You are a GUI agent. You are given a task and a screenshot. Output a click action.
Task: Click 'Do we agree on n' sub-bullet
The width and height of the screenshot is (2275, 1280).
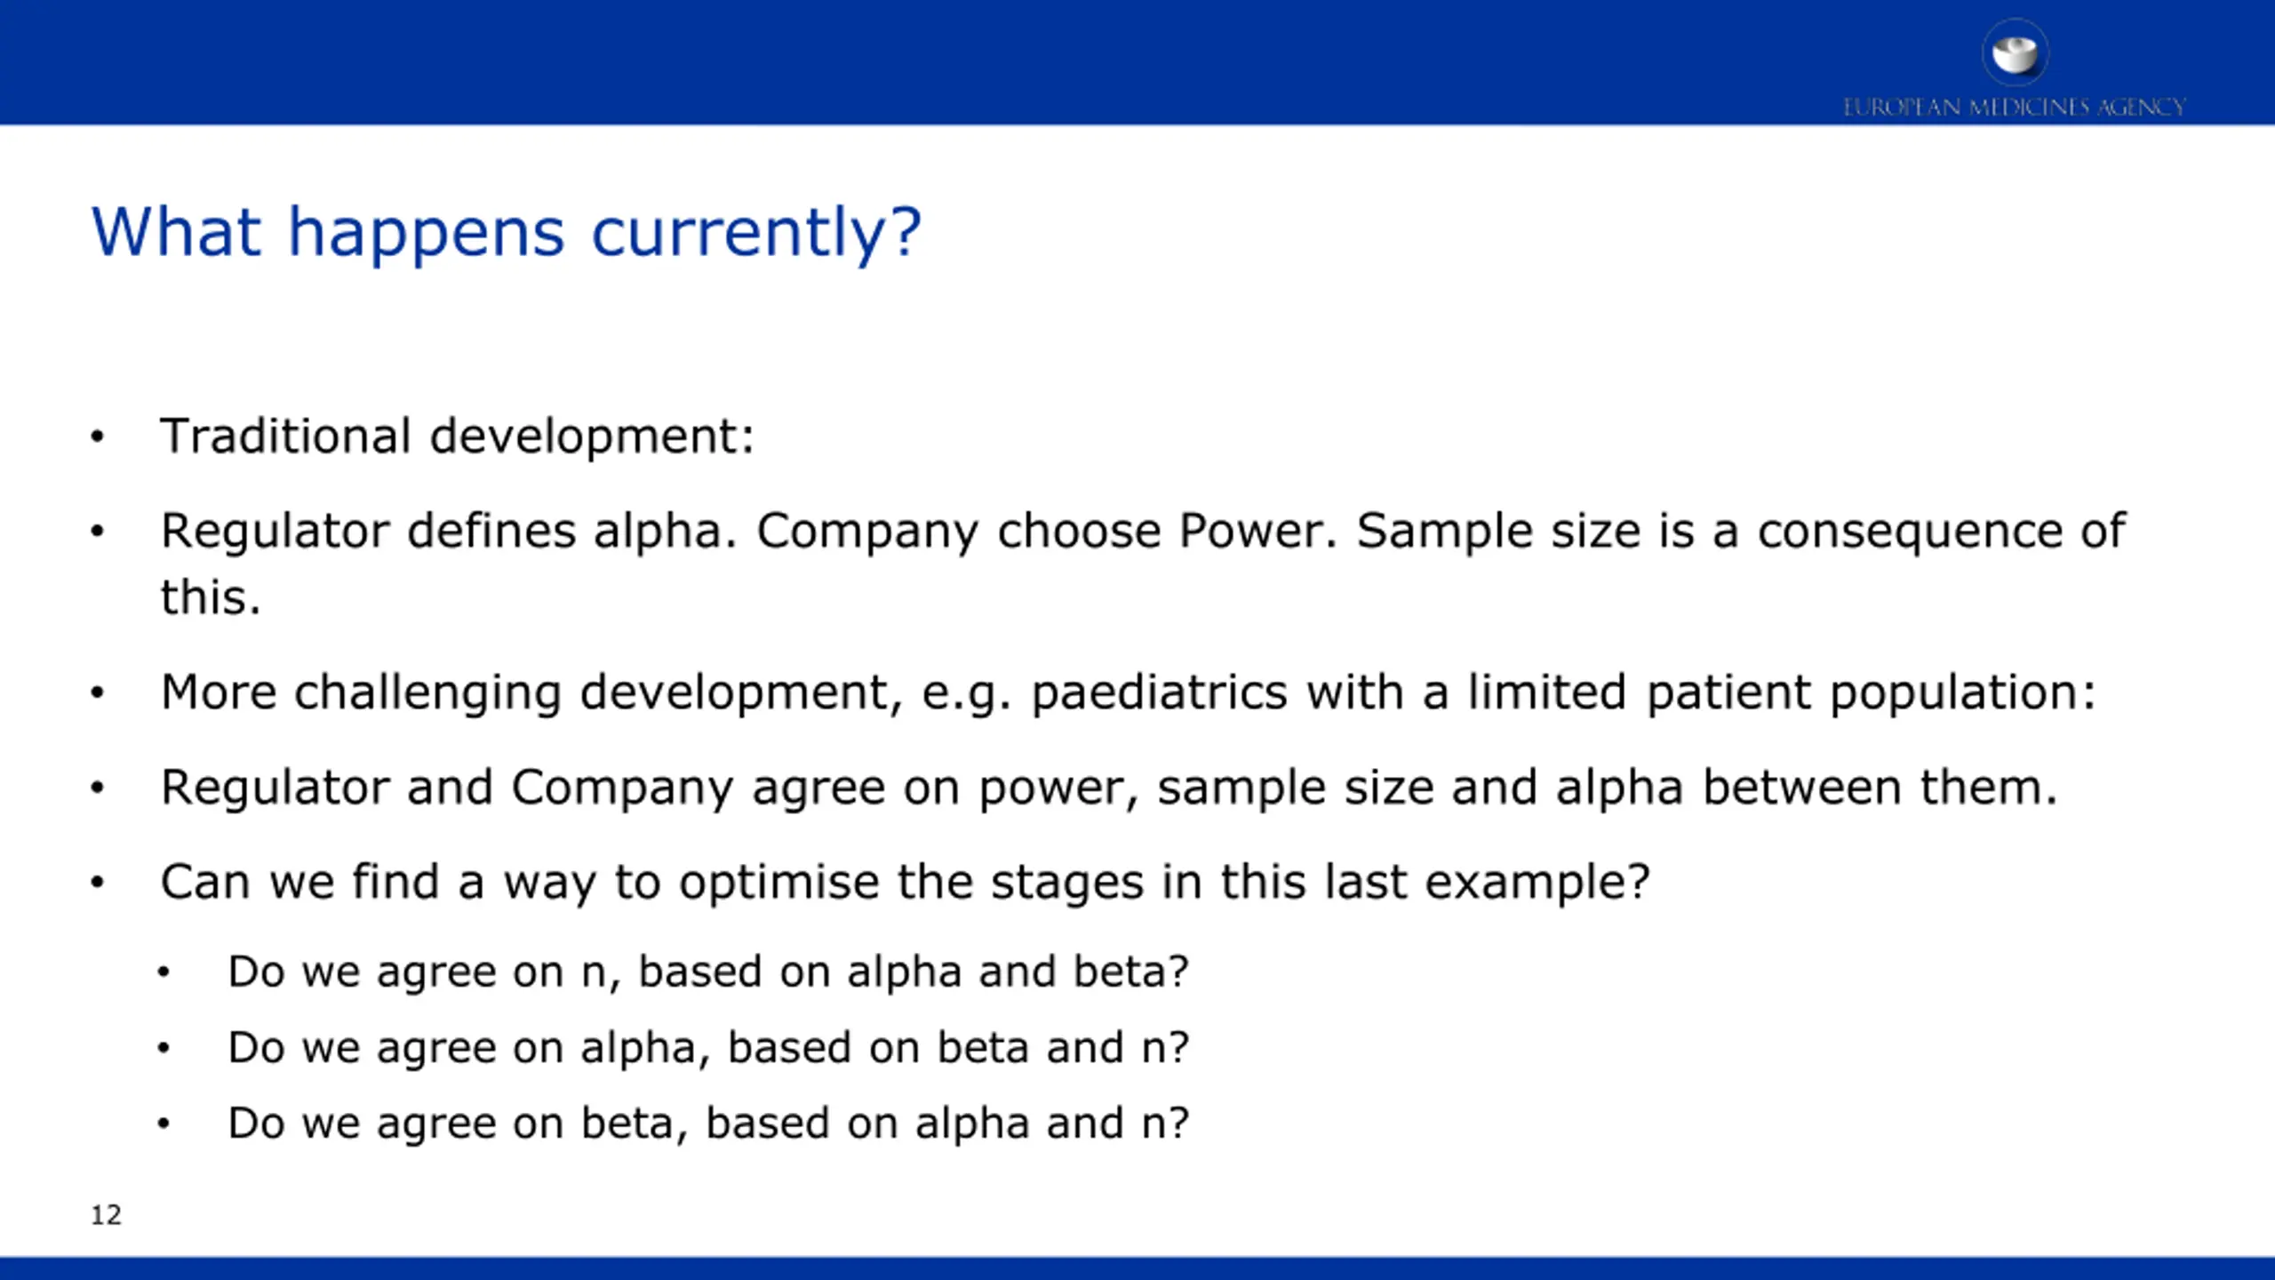pyautogui.click(x=708, y=972)
